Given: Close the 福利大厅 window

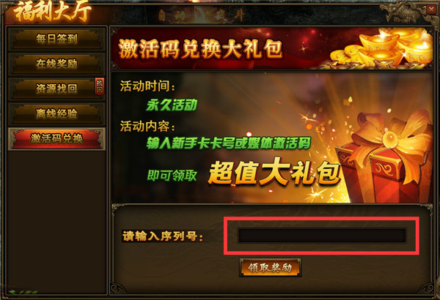Looking at the screenshot, I should point(431,10).
